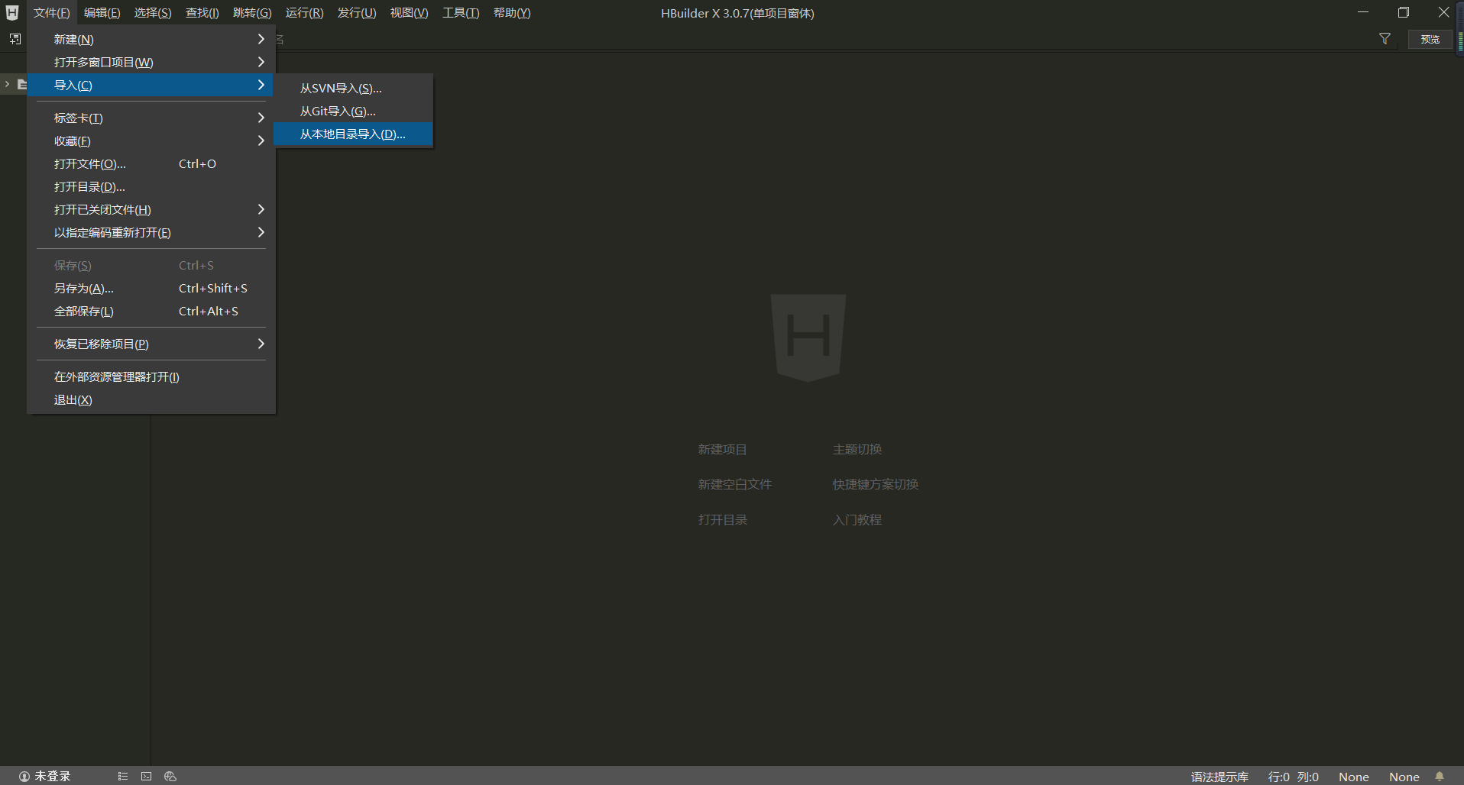
Task: Click the 新建空白文件 link
Action: 734,484
